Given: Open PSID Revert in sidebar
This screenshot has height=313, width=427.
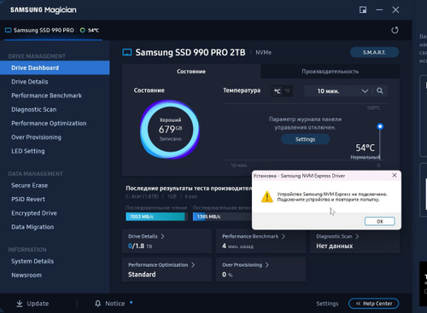Looking at the screenshot, I should (x=28, y=200).
